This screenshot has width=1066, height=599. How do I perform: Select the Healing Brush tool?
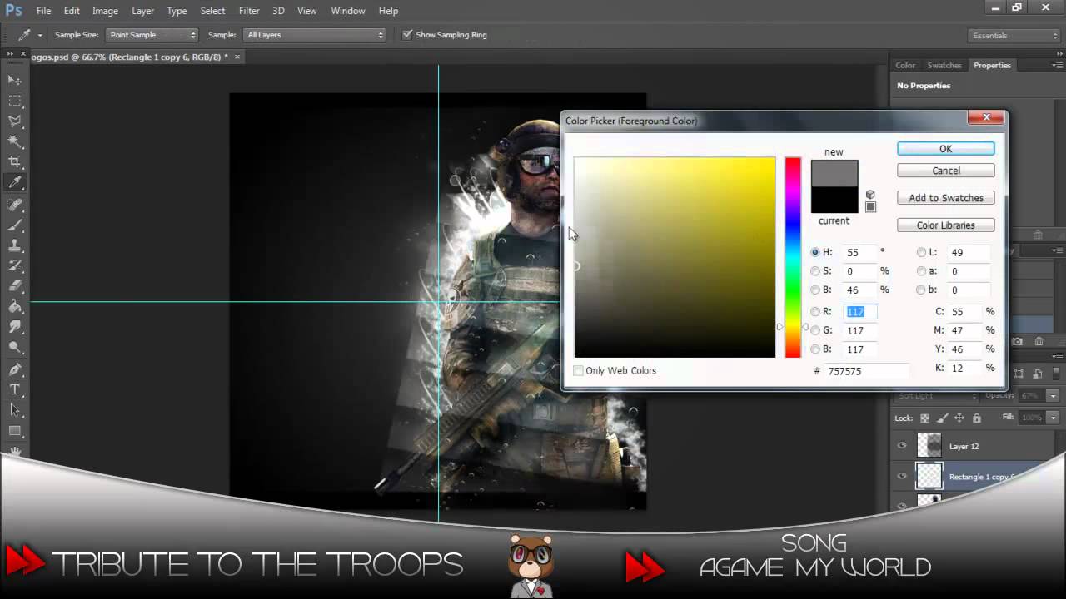tap(15, 204)
